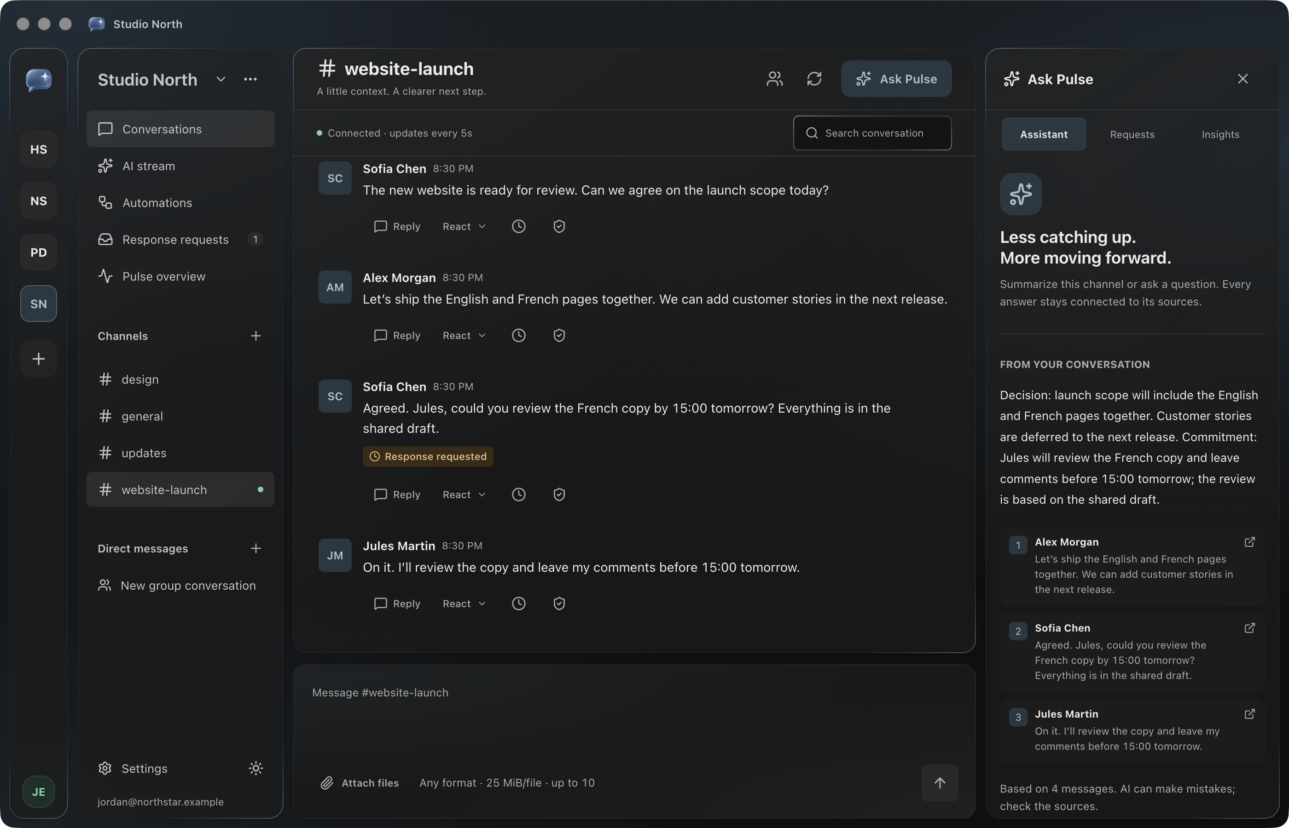This screenshot has width=1289, height=828.
Task: Refresh the conversation with the sync icon
Action: click(x=814, y=79)
